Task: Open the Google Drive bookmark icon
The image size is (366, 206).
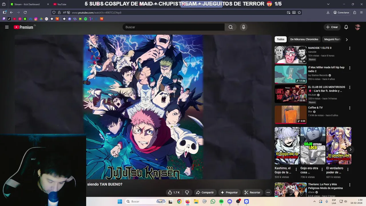Action: point(41,19)
